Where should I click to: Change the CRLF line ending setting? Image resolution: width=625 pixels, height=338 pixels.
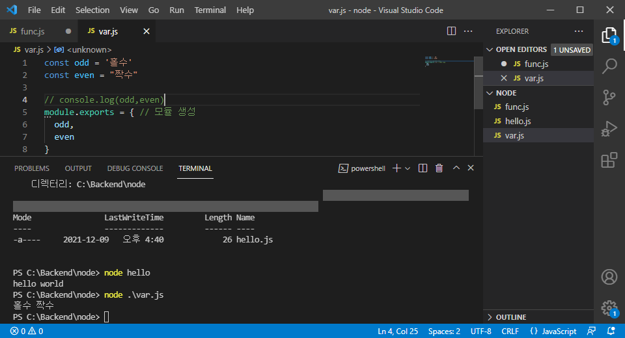pos(510,331)
